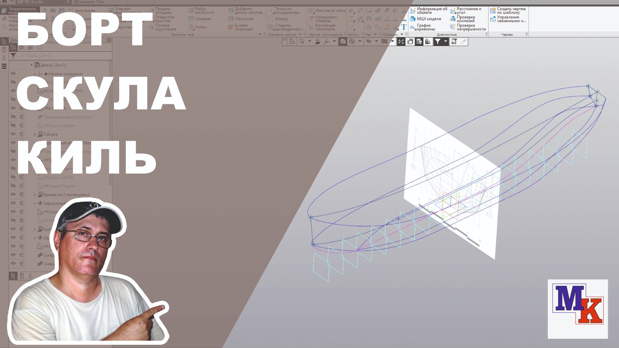Expand Кривая по 2 проекциям:4 node

tap(35, 195)
